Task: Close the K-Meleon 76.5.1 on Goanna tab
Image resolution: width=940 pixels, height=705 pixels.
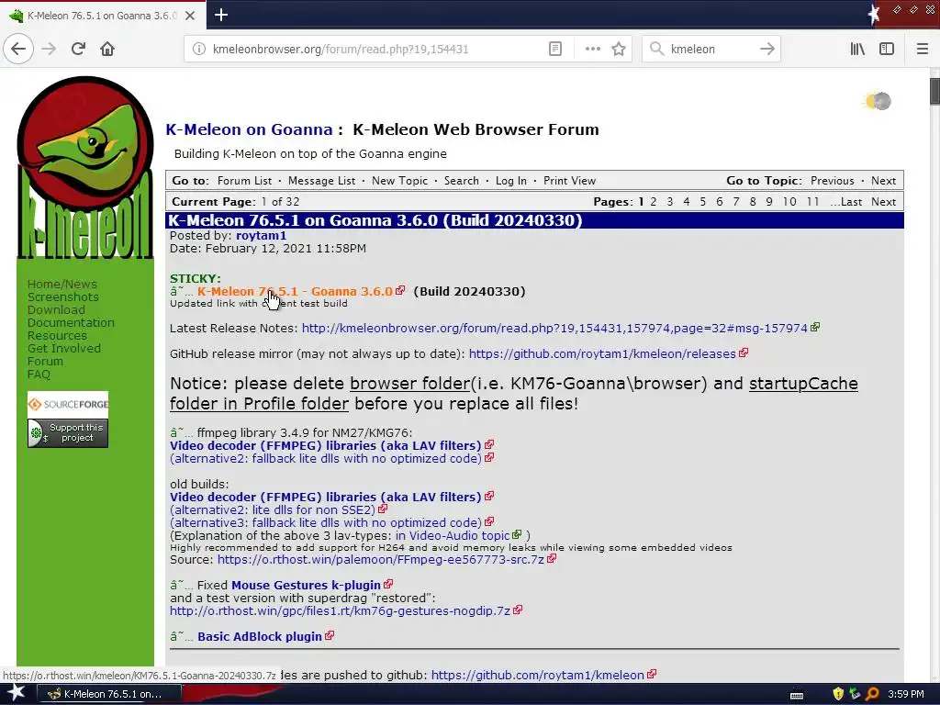Action: coord(190,16)
